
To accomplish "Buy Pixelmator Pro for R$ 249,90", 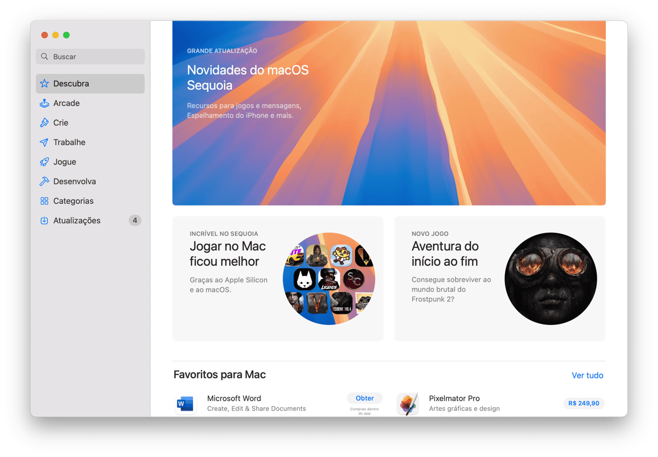I will (584, 403).
